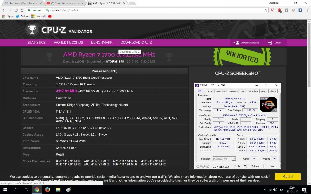The height and width of the screenshot is (194, 311).
Task: Open the Windows Start menu
Action: (x=5, y=190)
